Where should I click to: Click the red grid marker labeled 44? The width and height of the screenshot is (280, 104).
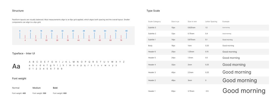click(78, 40)
